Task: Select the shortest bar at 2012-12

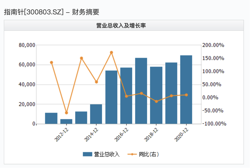Action: (66, 121)
